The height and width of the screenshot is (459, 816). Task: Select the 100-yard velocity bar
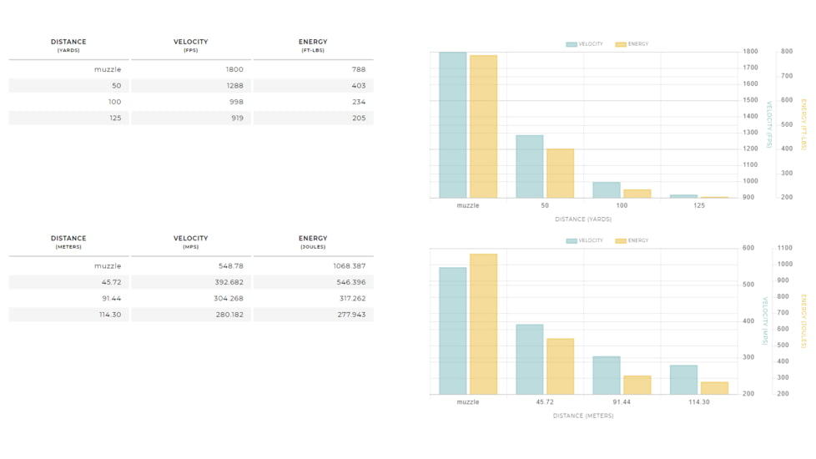[607, 190]
